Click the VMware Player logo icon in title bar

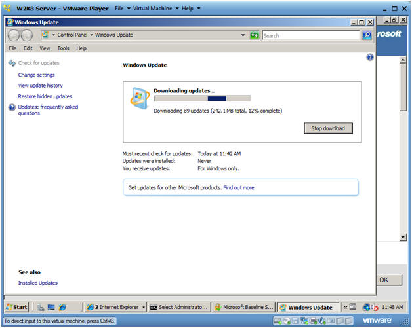click(x=7, y=8)
